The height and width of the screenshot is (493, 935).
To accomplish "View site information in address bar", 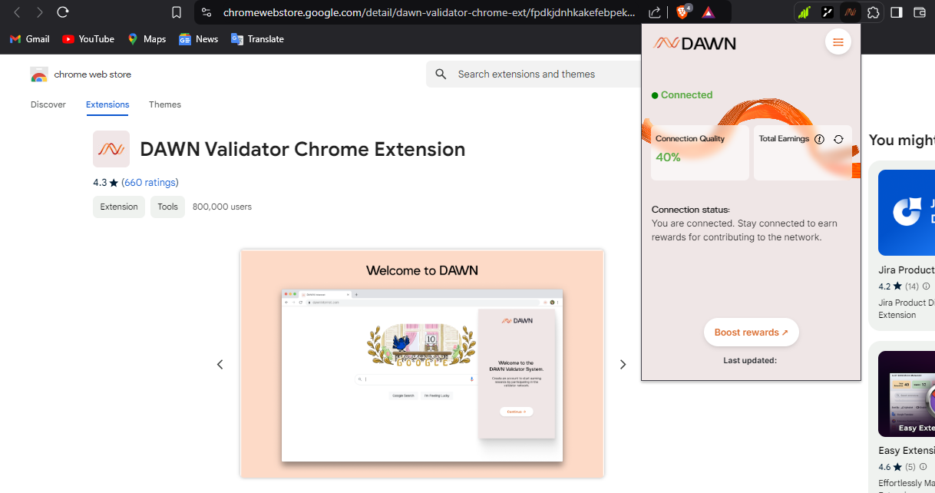I will 206,12.
